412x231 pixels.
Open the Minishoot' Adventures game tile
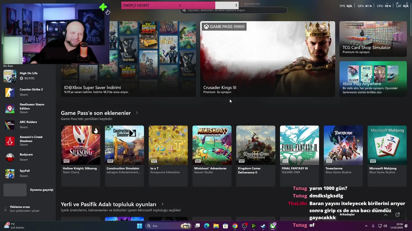(x=212, y=156)
